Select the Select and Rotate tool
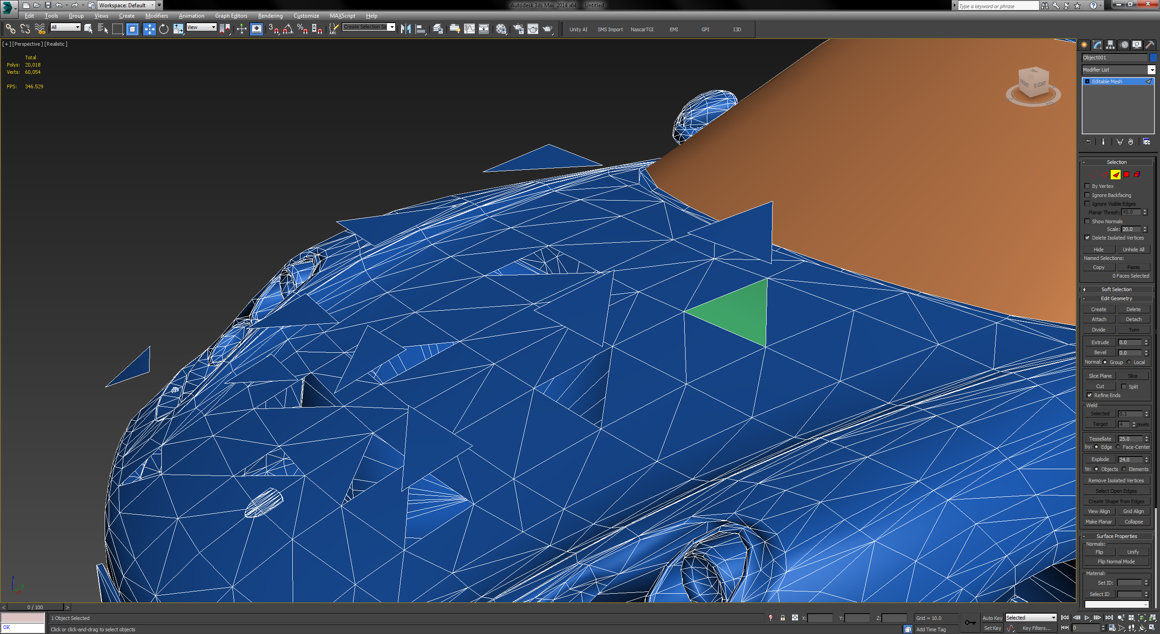Image resolution: width=1160 pixels, height=634 pixels. (x=164, y=29)
